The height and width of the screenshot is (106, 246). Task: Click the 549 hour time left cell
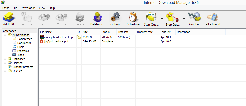point(126,37)
